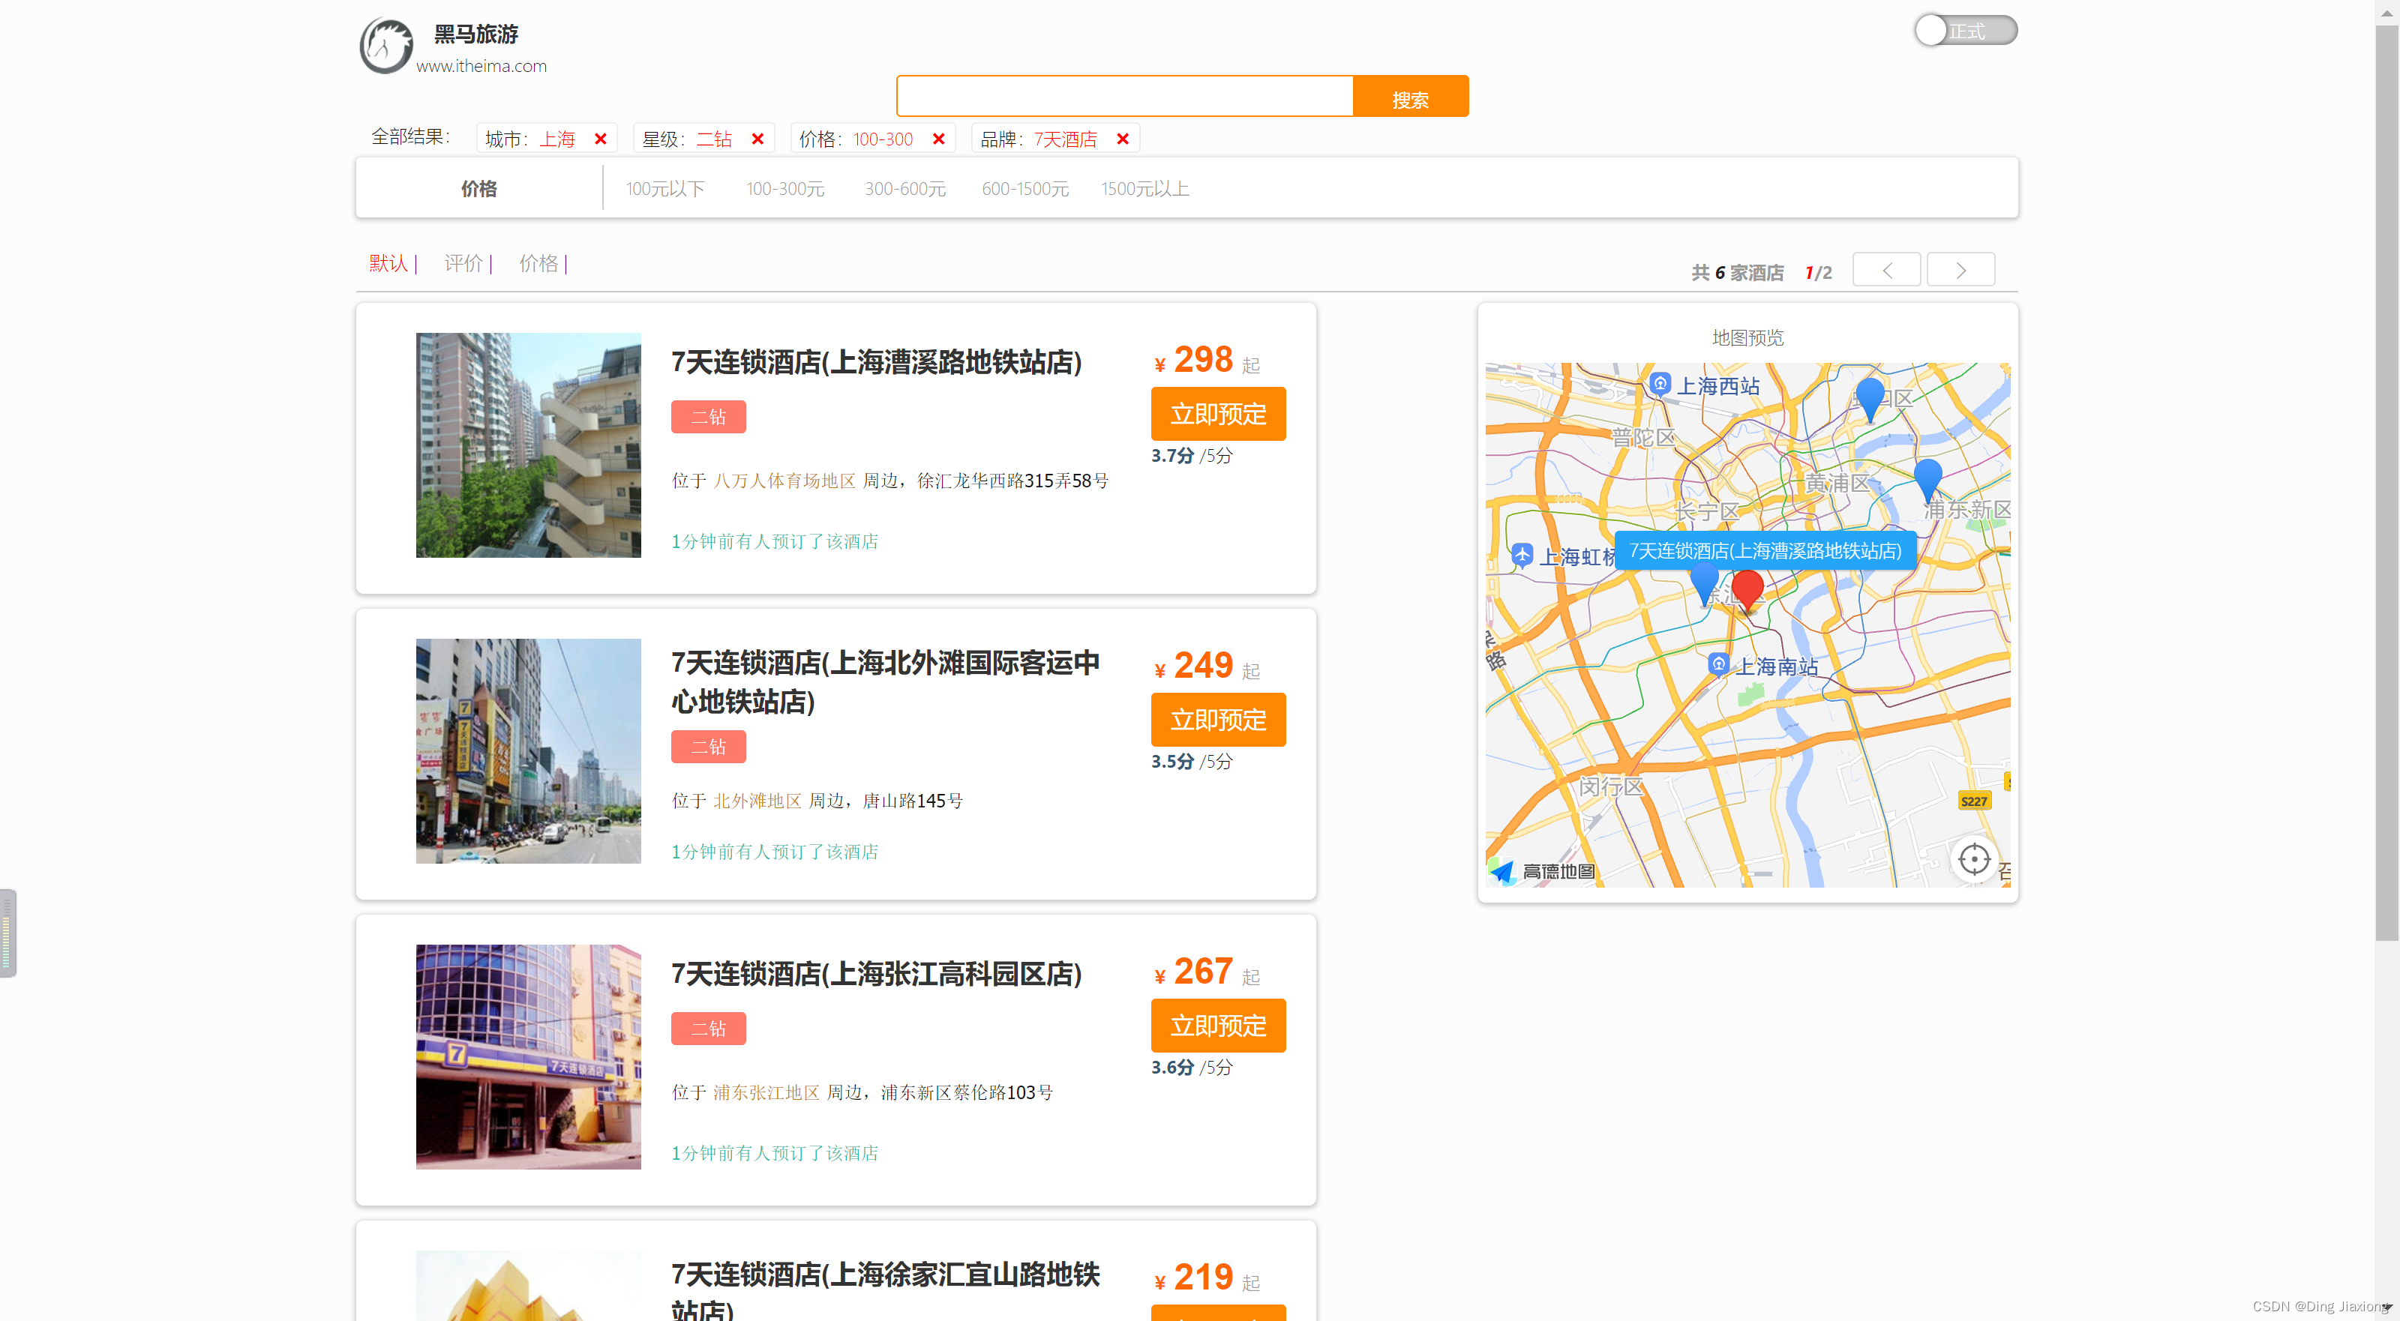Click 八万人体育场地区 area link

click(784, 481)
